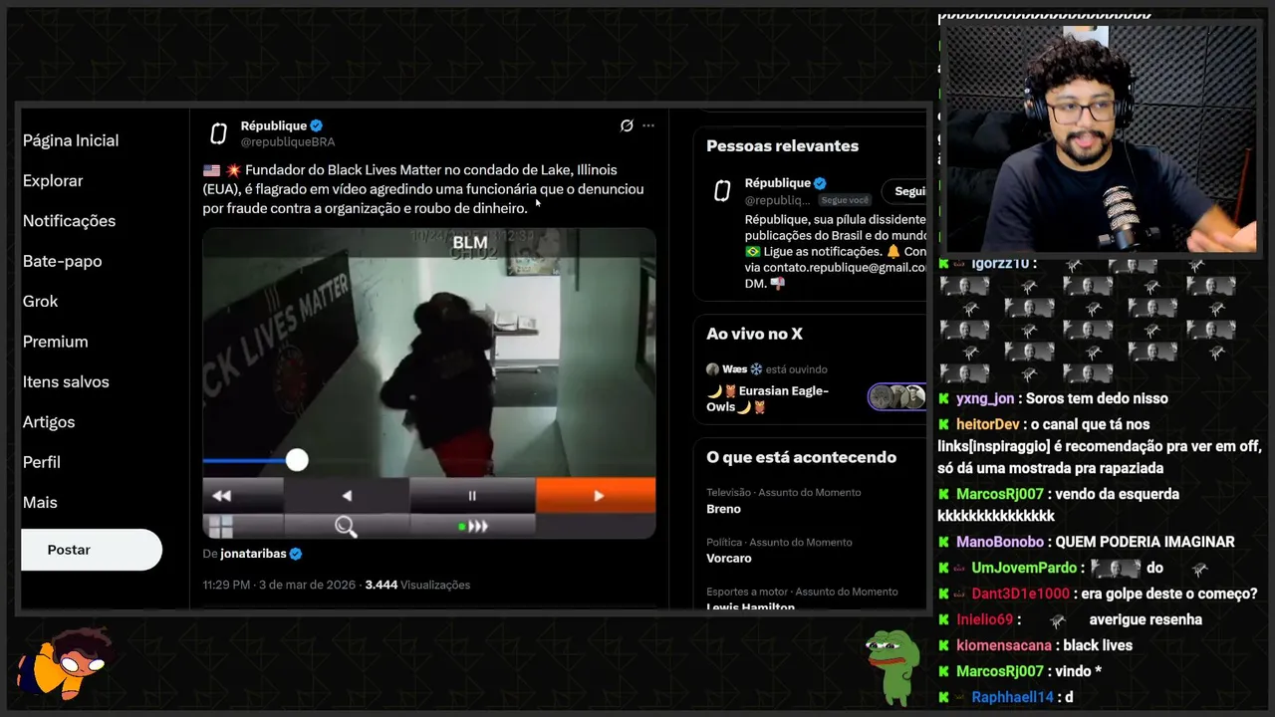Click the kiomensacana chat username

click(x=1004, y=645)
